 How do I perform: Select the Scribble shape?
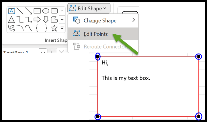[11, 28]
